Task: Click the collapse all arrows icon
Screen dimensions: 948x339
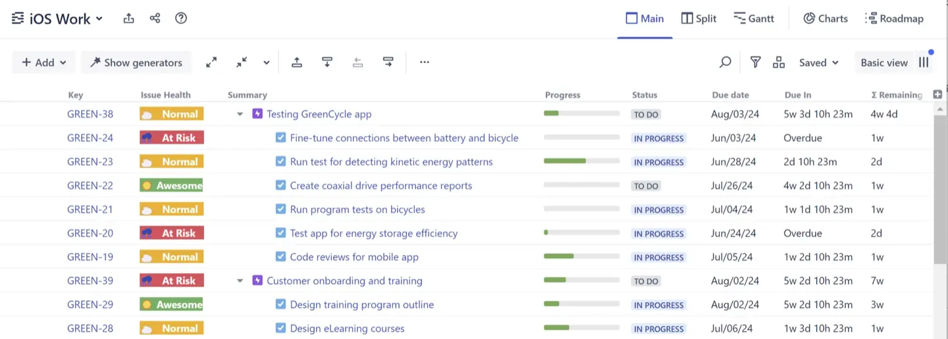Action: pos(242,62)
